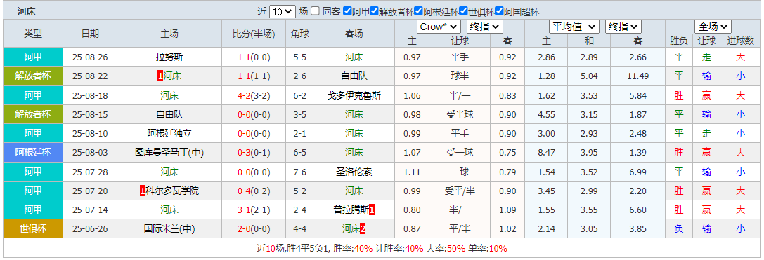Click 国际米兰(中) team link

(x=169, y=229)
